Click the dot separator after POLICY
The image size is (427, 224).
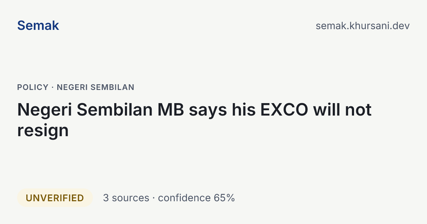coord(53,87)
